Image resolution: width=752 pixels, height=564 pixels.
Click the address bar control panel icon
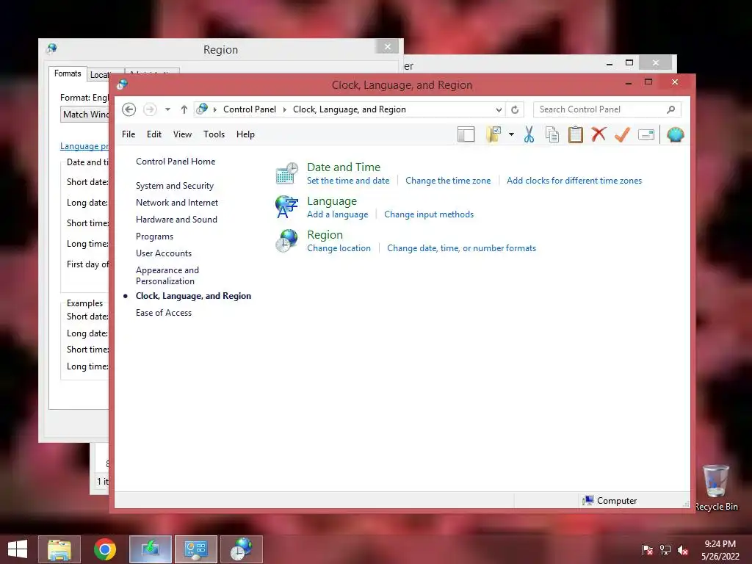pos(202,109)
